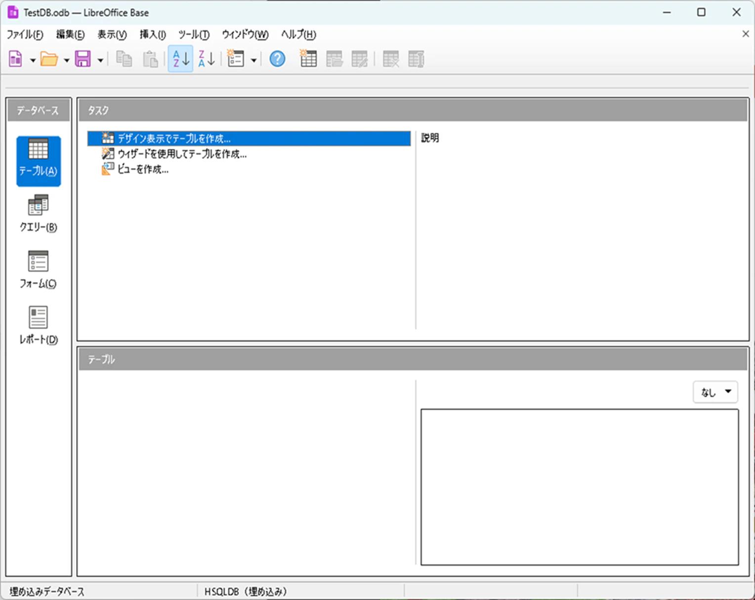Click the Open folder toolbar icon

[49, 59]
